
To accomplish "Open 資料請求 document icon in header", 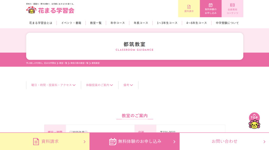I will (189, 7).
